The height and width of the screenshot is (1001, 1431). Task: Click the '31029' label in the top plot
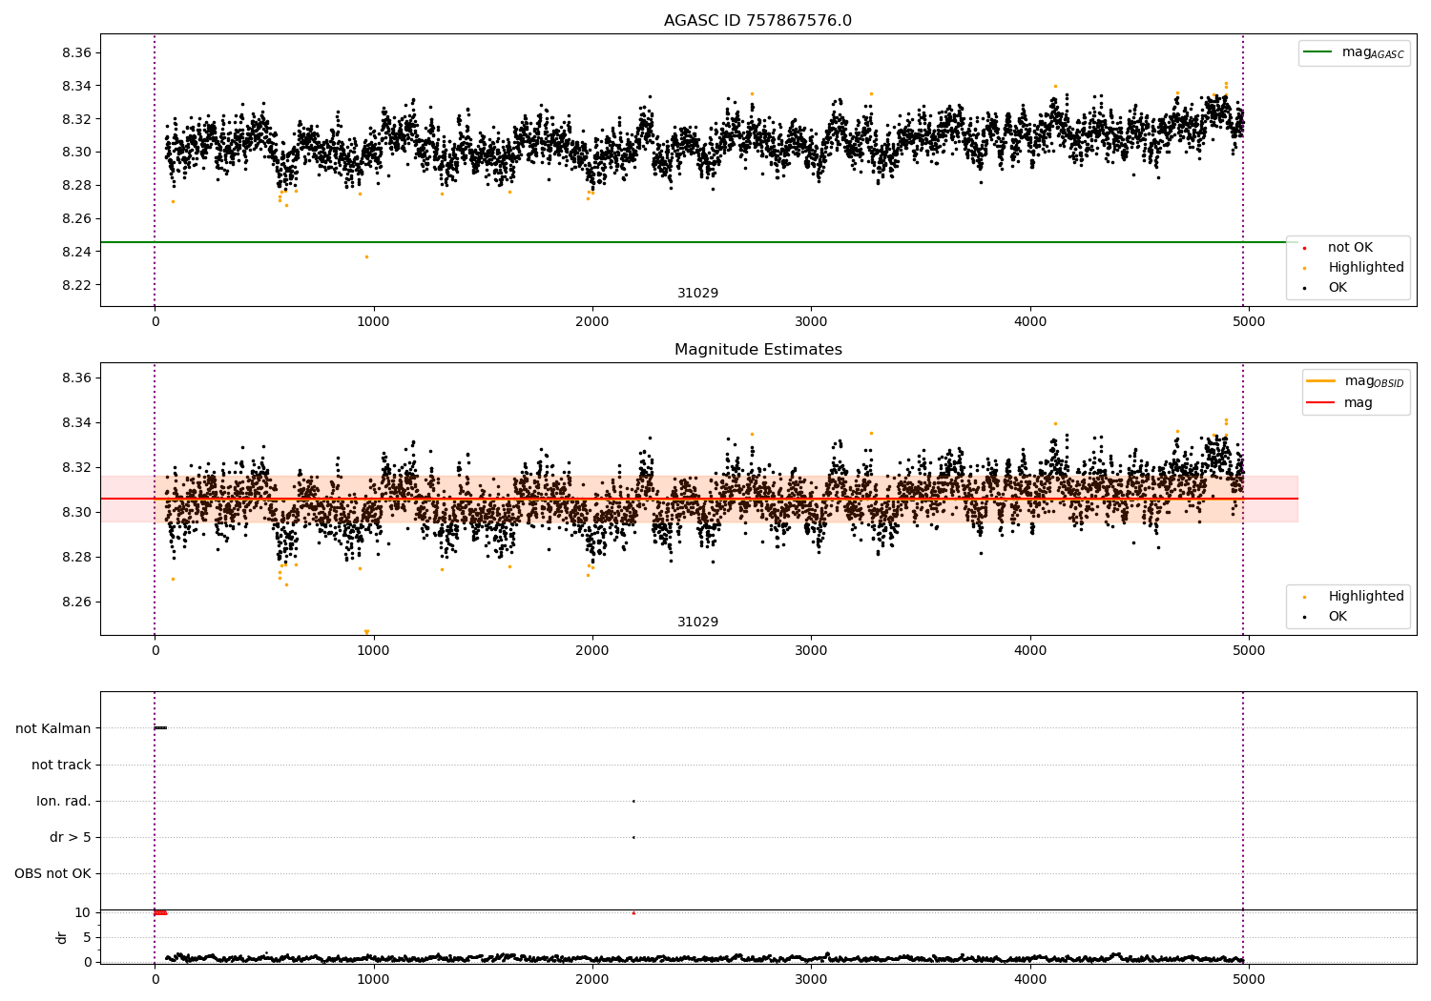tap(697, 294)
